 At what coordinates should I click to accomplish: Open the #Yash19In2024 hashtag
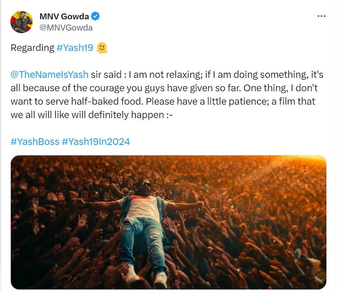pos(96,142)
